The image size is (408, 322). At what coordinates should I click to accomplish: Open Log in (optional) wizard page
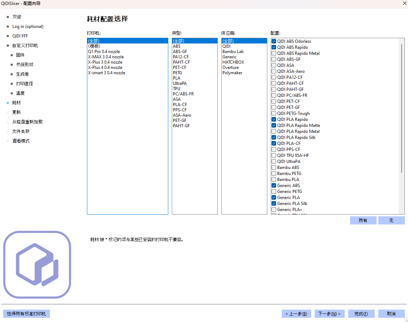point(28,26)
